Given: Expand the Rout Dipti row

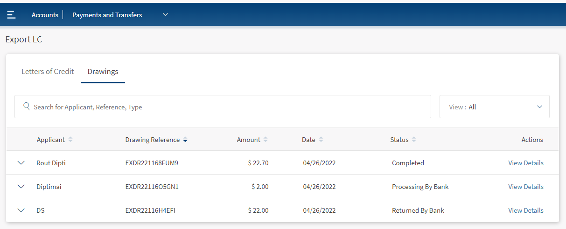Looking at the screenshot, I should [x=21, y=163].
